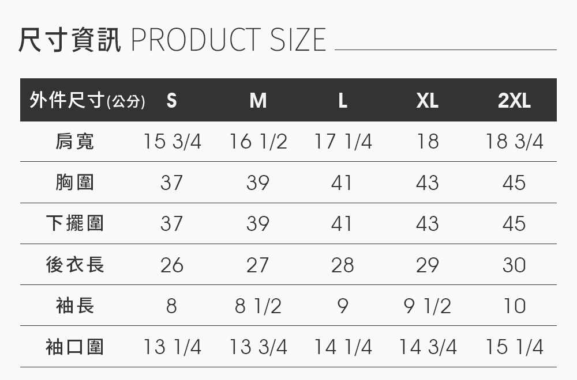The image size is (577, 380).
Task: Click the 肩寬 row label
Action: (75, 141)
